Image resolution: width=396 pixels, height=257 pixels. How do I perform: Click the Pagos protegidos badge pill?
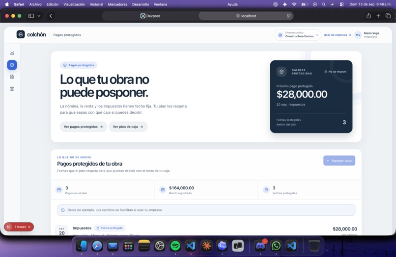pos(79,65)
